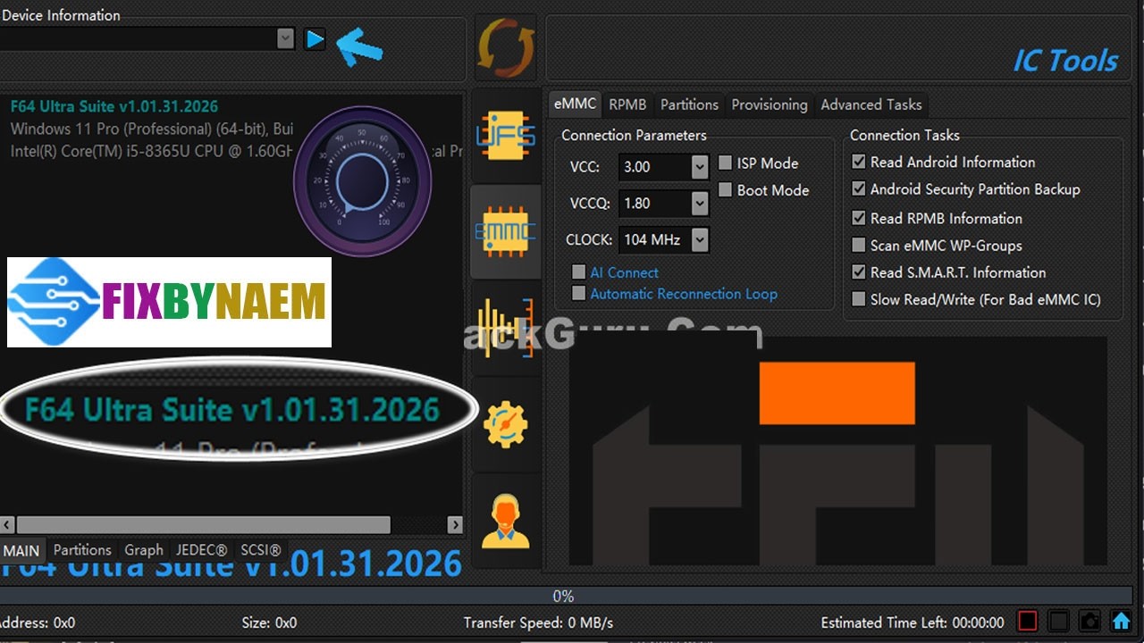Expand the Device Information dropdown
1144x643 pixels.
tap(285, 38)
